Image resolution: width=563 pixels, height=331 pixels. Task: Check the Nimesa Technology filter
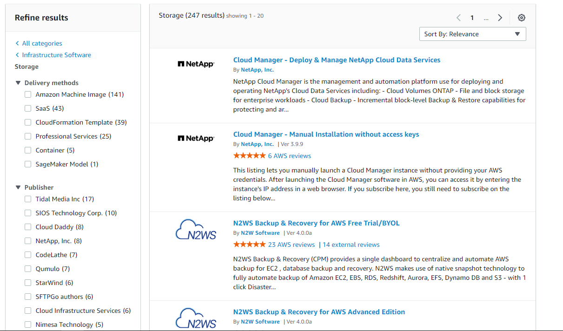tap(28, 324)
